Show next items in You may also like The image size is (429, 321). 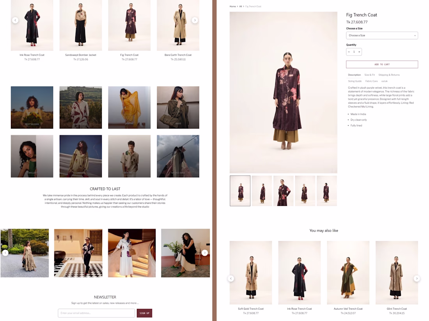417,279
